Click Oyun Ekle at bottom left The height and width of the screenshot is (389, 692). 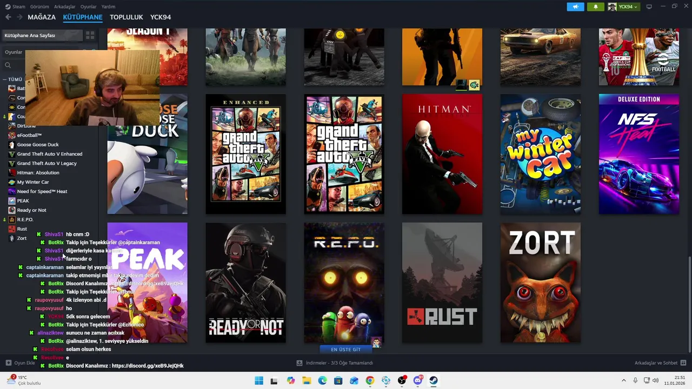[24, 363]
